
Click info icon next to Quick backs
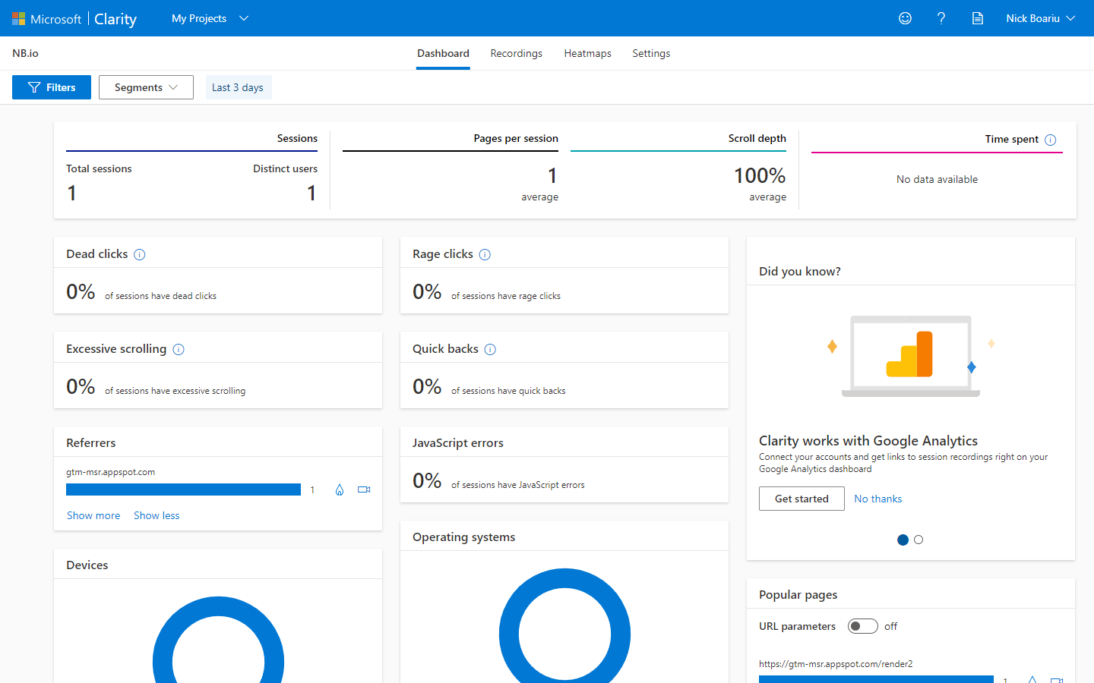(490, 350)
